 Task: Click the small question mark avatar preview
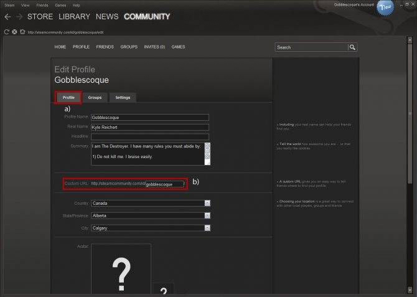164,290
